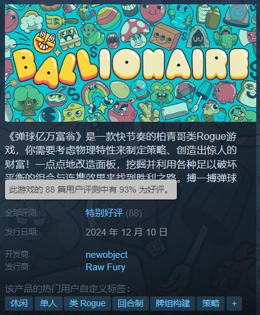Click the 2024 年 12 月 10 日 release date
The image size is (260, 315).
(x=127, y=232)
